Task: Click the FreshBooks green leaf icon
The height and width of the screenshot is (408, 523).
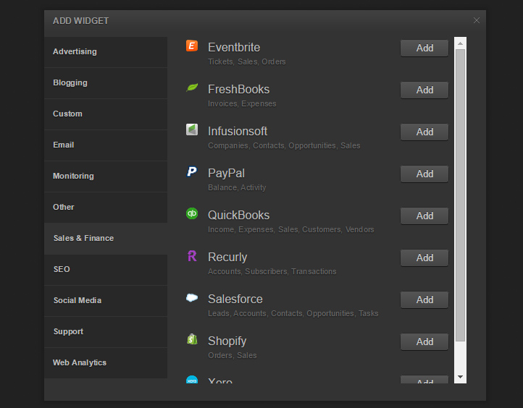Action: pyautogui.click(x=192, y=88)
